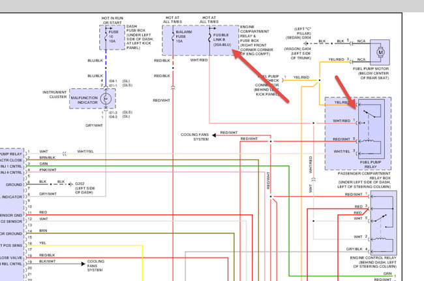Viewport: 424px width, 281px height.
Task: Click the HOT IN RUN OR START label
Action: pyautogui.click(x=112, y=20)
